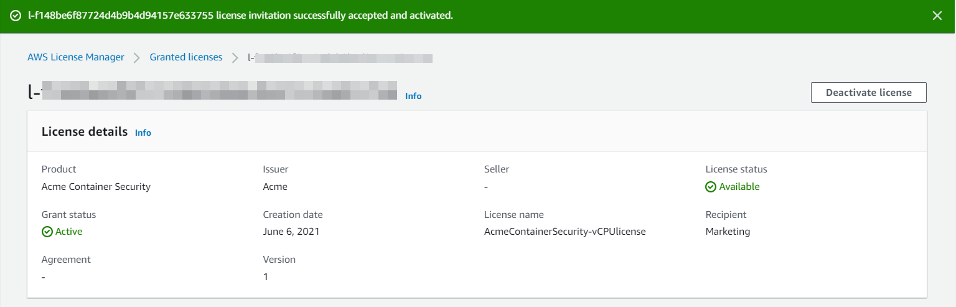
Task: Go to Granted licenses breadcrumb
Action: [x=186, y=57]
